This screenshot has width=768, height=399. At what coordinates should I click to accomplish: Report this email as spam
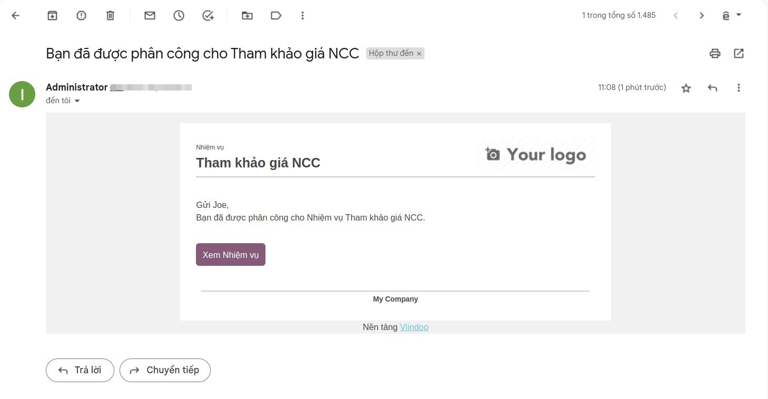point(81,15)
